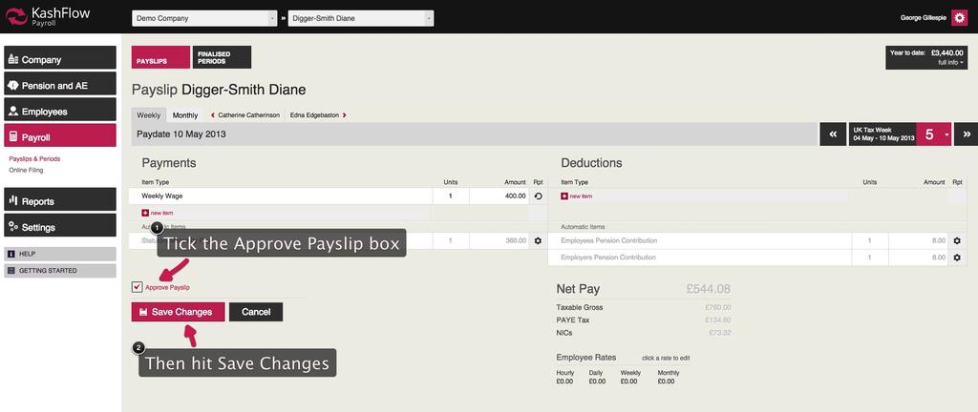Expand year to date full info
978x412 pixels.
(949, 62)
